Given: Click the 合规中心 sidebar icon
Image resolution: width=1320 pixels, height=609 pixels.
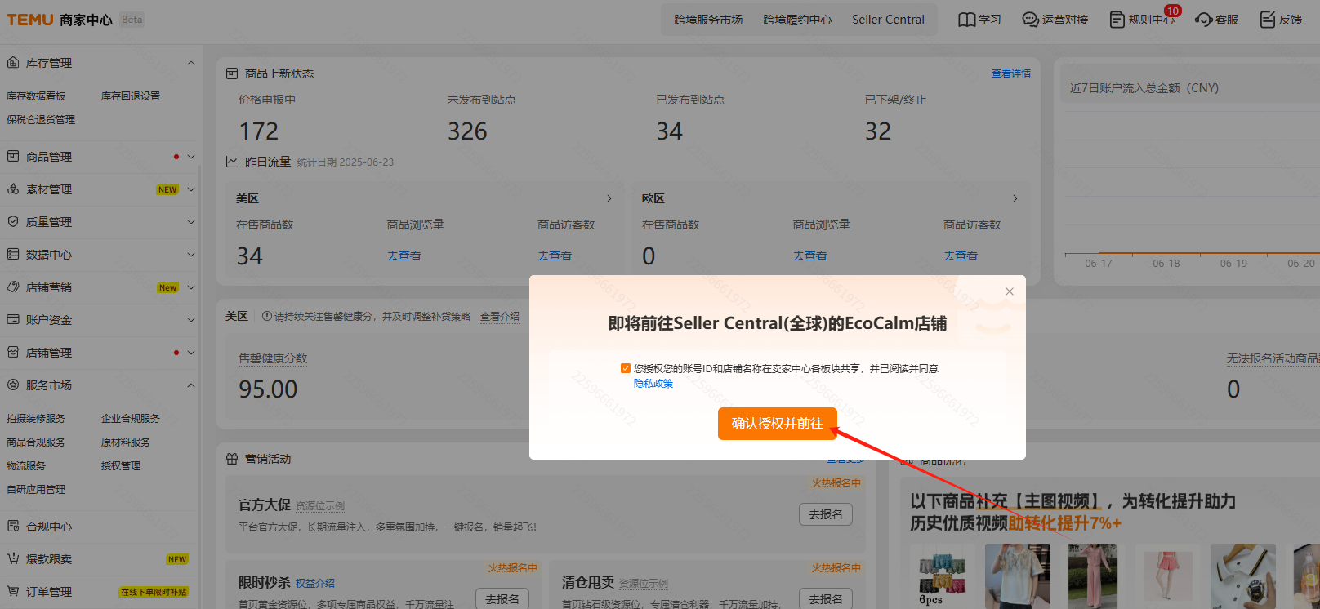Looking at the screenshot, I should 13,526.
